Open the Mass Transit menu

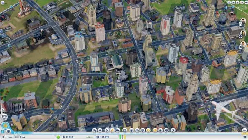tap(161, 130)
